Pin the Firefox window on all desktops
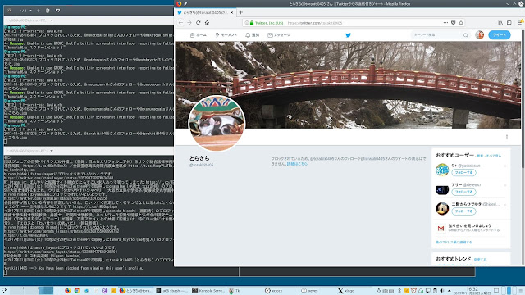The image size is (525, 295). (185, 3)
